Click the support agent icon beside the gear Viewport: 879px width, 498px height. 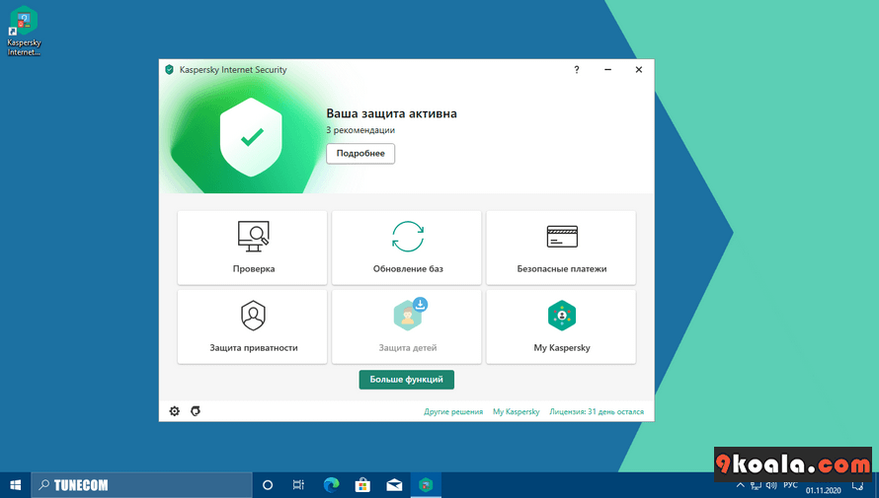point(196,411)
